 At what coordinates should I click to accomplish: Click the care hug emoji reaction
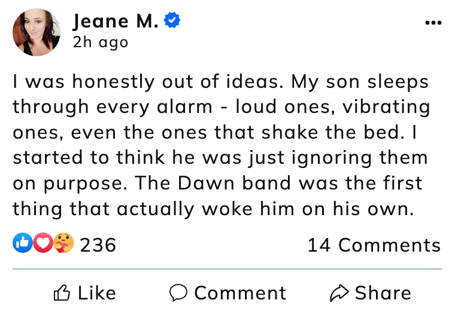click(x=62, y=244)
